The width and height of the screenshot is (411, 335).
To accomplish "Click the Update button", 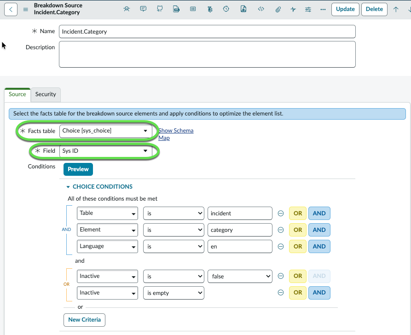I will click(345, 9).
